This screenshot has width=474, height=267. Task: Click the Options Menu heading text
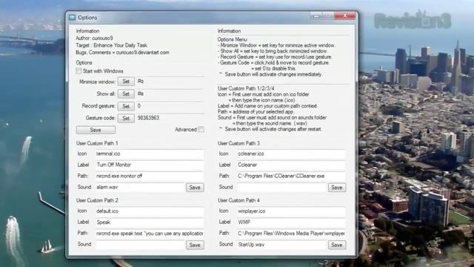[232, 39]
